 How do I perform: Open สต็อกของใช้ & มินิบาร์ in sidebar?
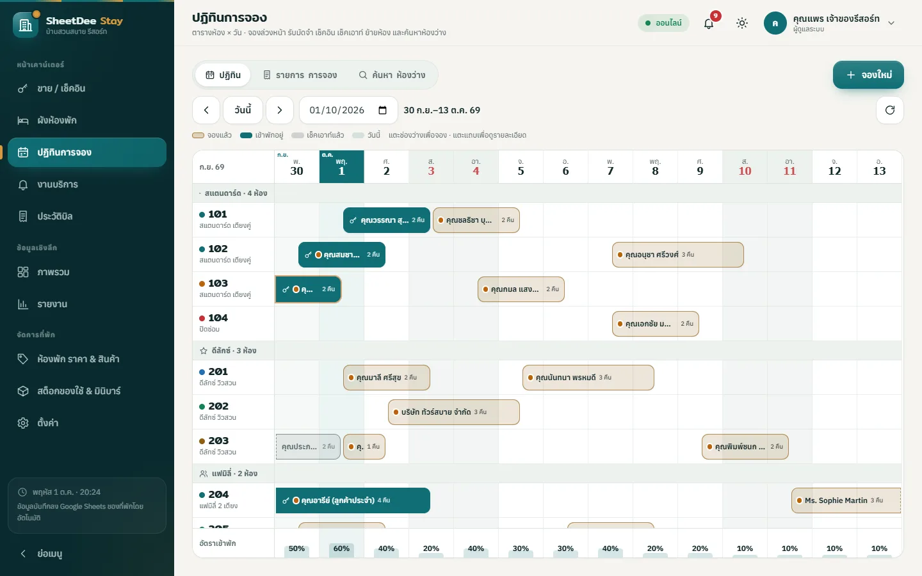(87, 391)
